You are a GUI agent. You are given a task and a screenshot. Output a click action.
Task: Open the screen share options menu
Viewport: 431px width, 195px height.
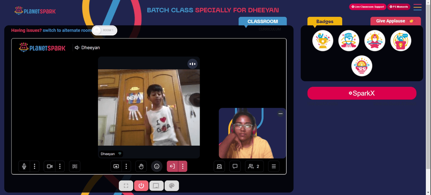(x=126, y=167)
